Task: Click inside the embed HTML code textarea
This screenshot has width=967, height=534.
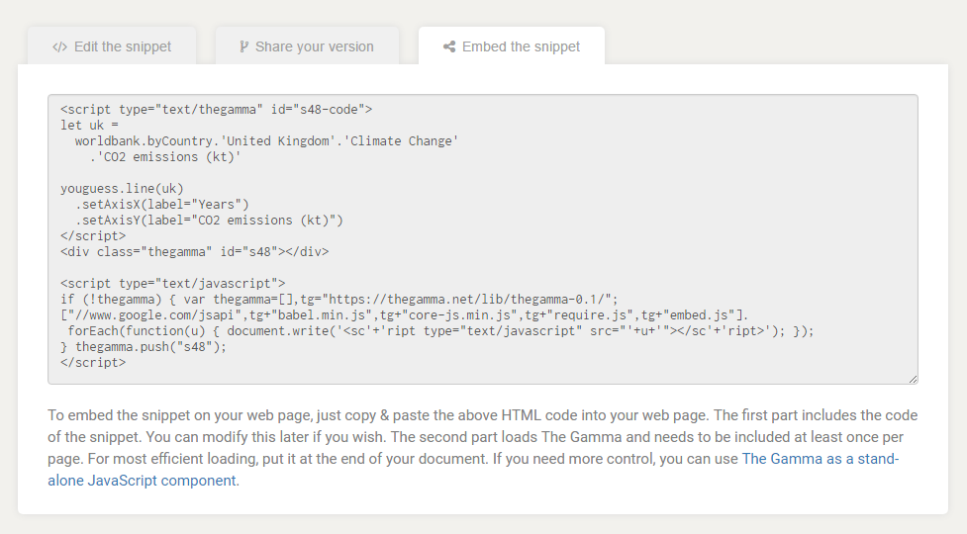Action: pyautogui.click(x=483, y=239)
